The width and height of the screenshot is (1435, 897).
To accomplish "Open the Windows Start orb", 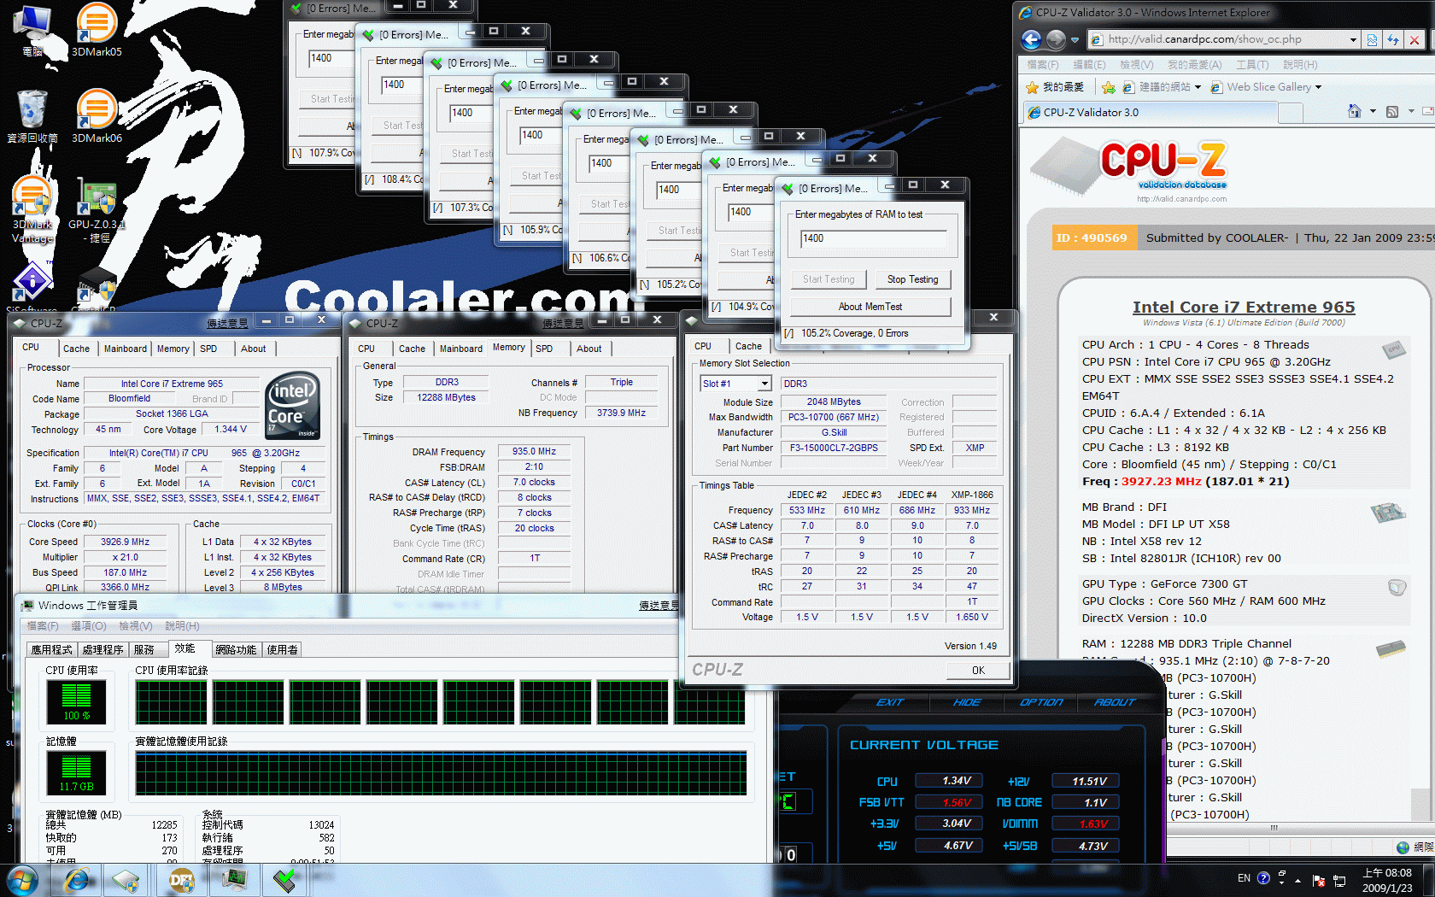I will click(x=21, y=880).
